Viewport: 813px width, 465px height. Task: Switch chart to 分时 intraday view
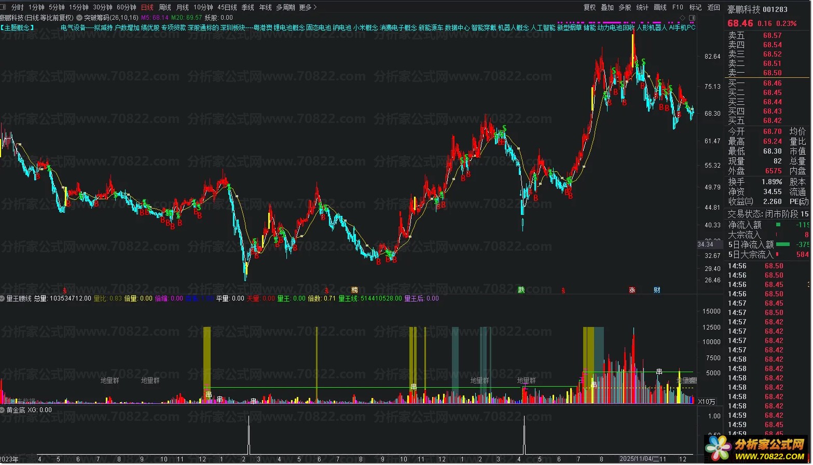(x=17, y=7)
